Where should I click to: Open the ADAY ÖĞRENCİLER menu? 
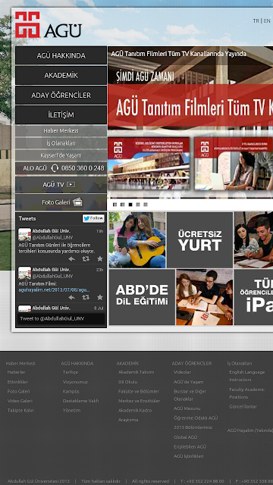61,95
